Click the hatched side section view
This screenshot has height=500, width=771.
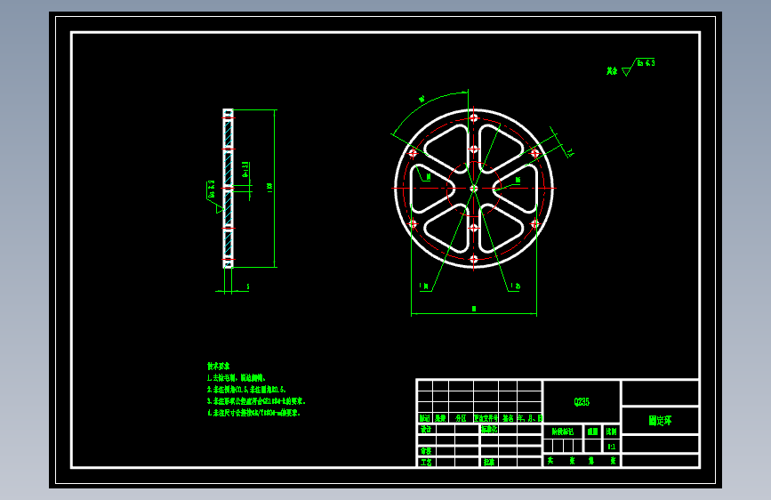point(228,189)
